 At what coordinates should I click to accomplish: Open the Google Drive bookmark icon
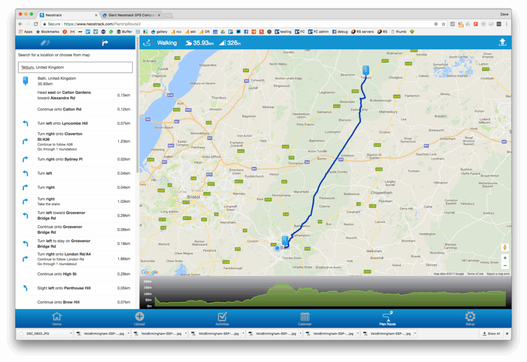(x=223, y=31)
